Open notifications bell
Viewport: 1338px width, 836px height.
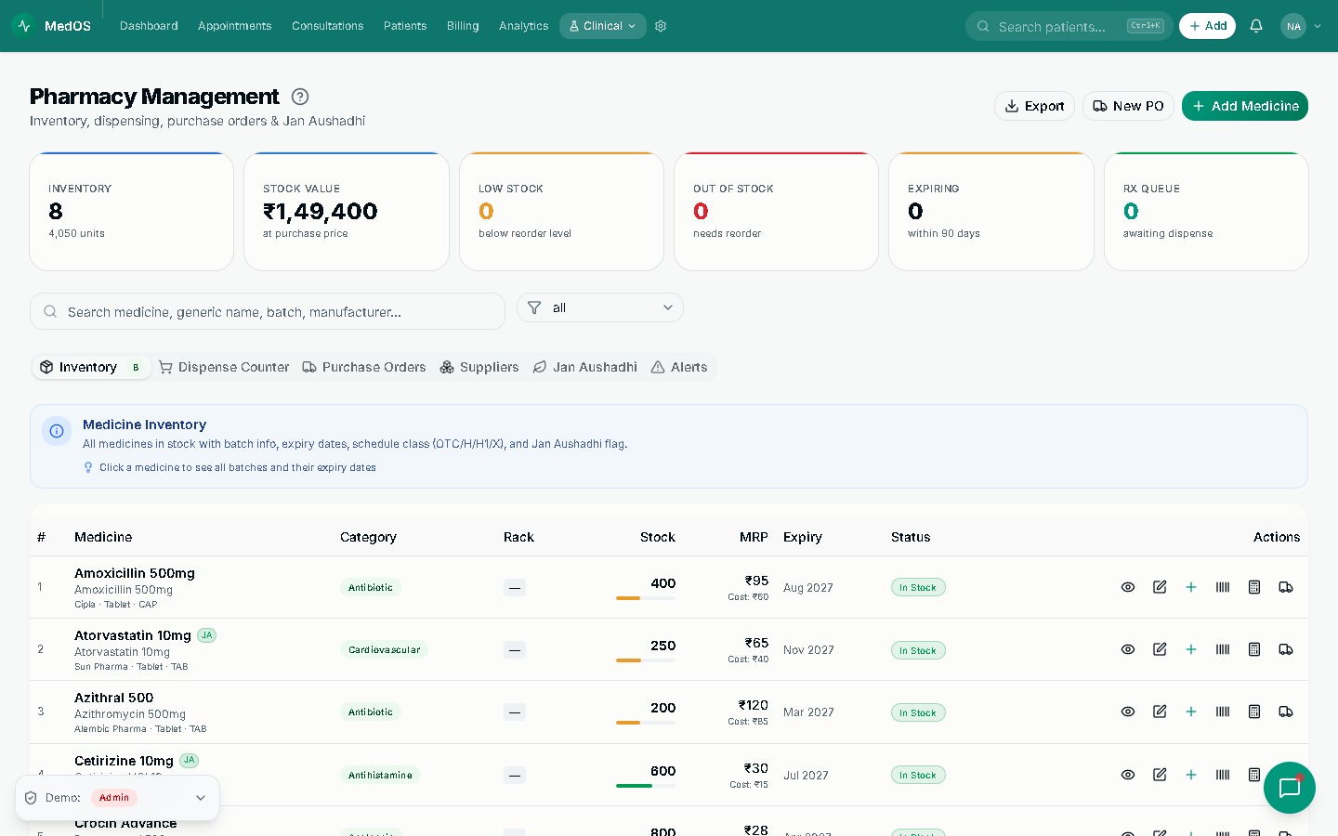pos(1256,26)
